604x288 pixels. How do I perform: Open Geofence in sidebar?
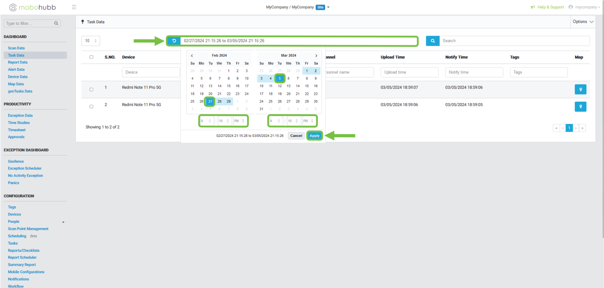16,161
